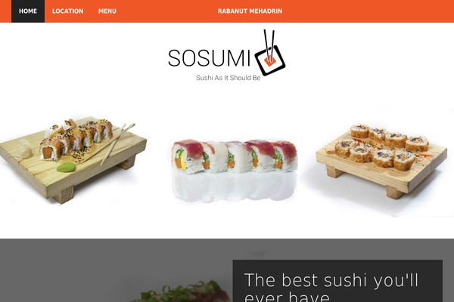Select the 'Sushi As It Should Be' tagline
454x302 pixels.
(229, 78)
